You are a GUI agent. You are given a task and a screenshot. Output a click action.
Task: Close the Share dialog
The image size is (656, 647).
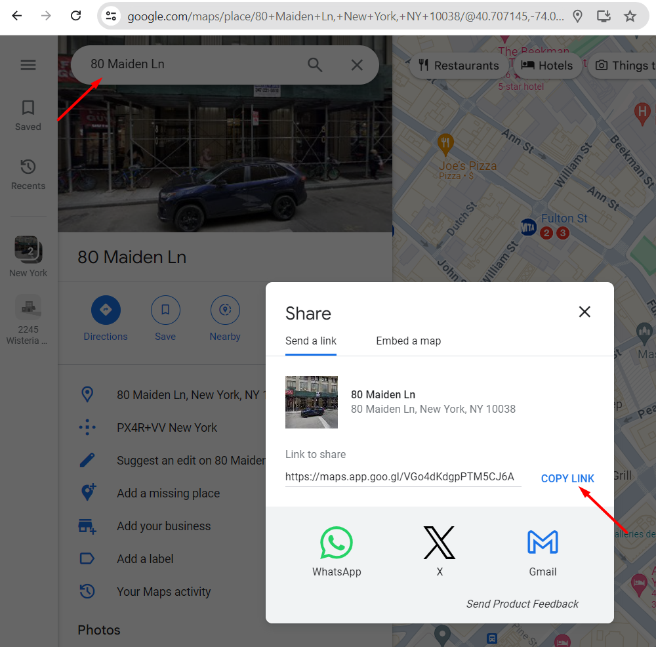584,312
